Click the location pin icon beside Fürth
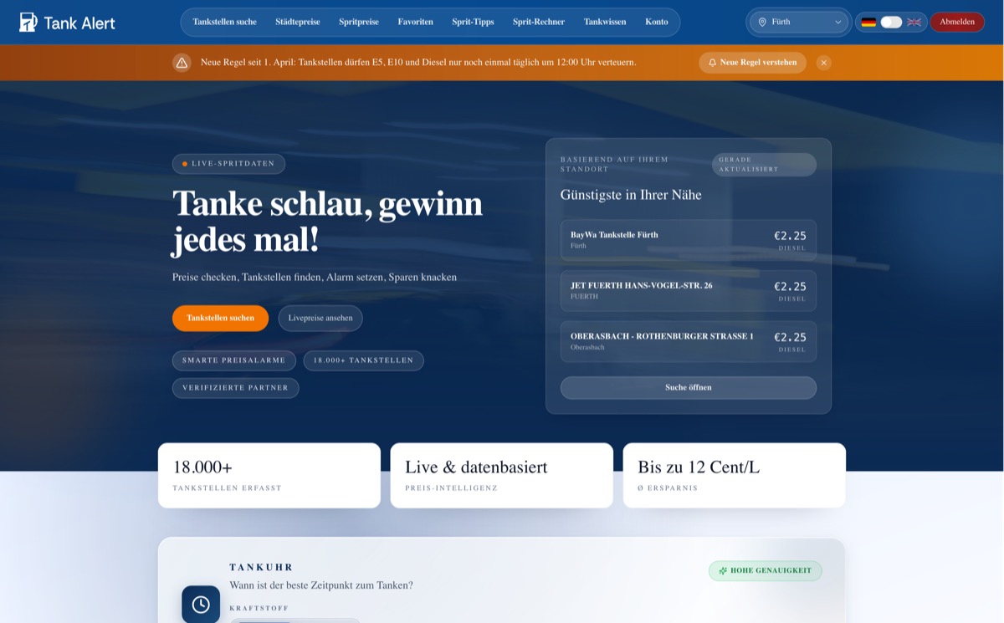 pyautogui.click(x=762, y=22)
